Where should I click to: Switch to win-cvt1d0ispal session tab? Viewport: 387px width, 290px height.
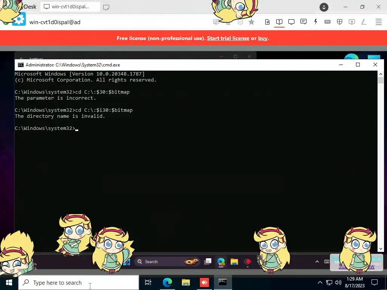(x=70, y=7)
